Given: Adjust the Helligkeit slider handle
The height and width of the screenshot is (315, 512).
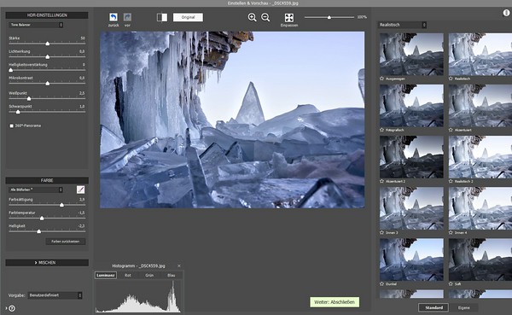Looking at the screenshot, I should point(39,231).
